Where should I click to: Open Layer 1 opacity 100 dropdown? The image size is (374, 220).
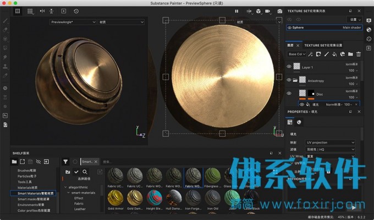[353, 70]
